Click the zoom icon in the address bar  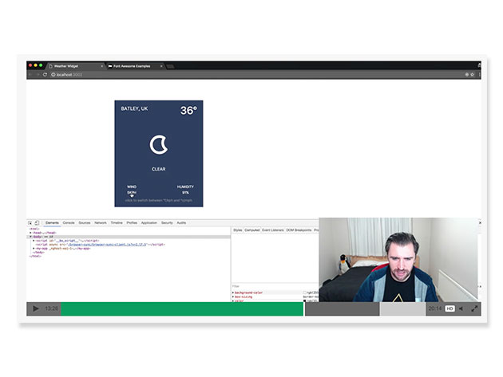point(467,75)
